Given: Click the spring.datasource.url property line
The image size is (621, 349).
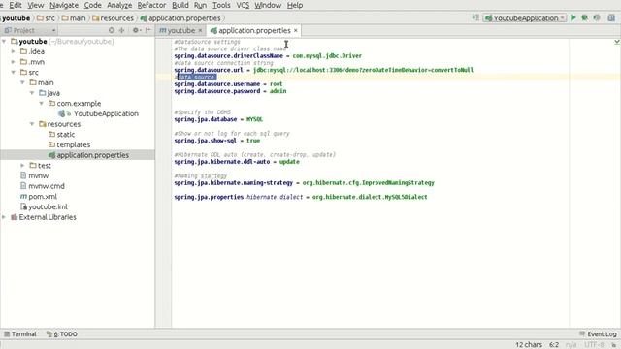Looking at the screenshot, I should click(x=323, y=70).
